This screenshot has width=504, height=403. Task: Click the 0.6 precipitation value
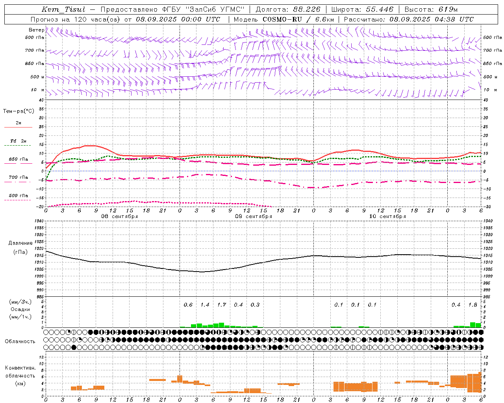(188, 305)
